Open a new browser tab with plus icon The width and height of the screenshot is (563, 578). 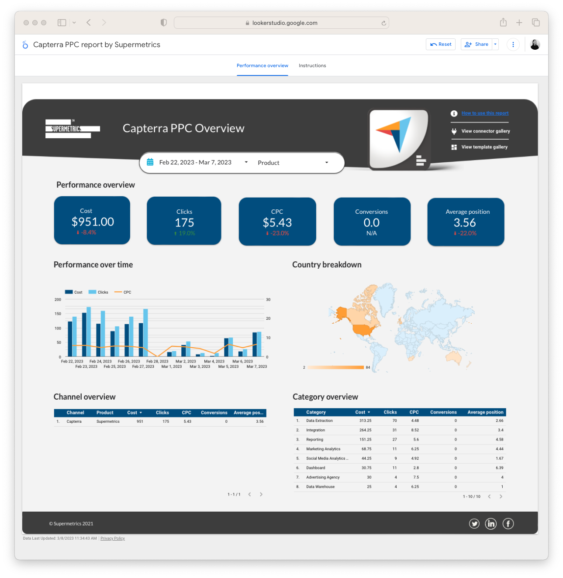[519, 23]
